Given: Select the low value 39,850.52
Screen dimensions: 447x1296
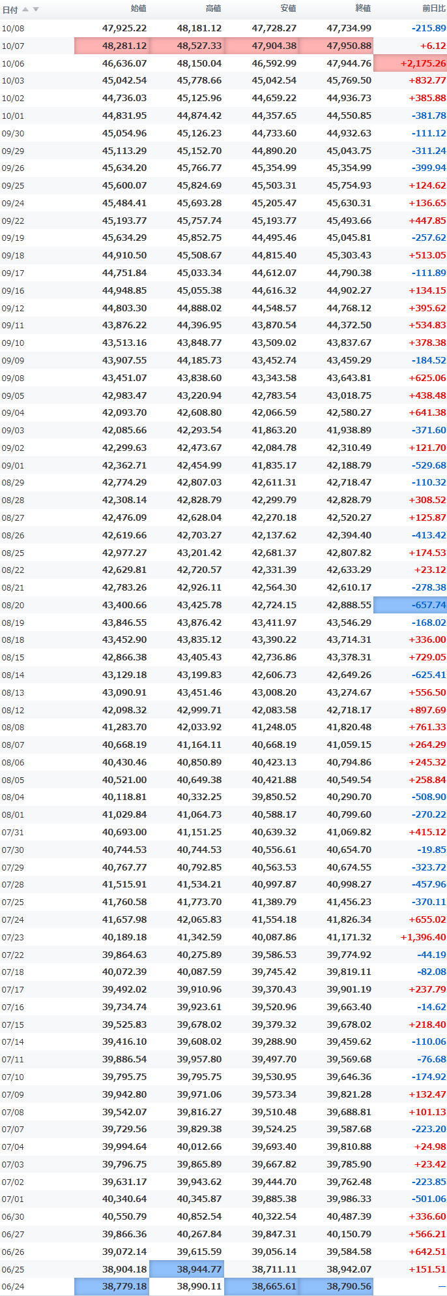Looking at the screenshot, I should [274, 797].
